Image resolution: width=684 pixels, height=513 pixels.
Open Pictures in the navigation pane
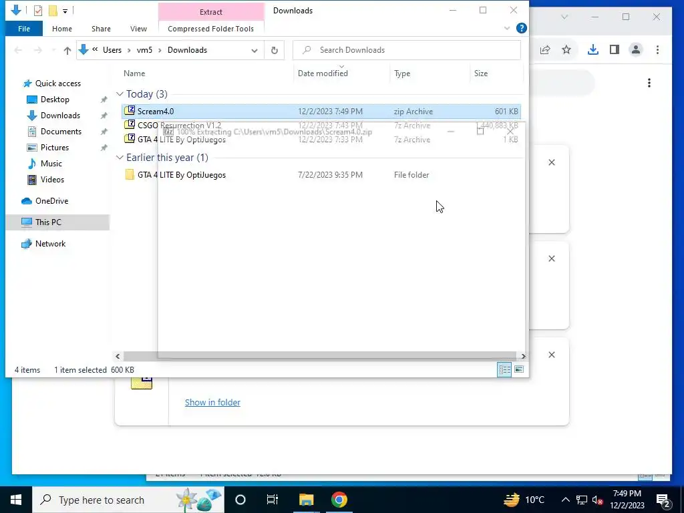pyautogui.click(x=55, y=148)
